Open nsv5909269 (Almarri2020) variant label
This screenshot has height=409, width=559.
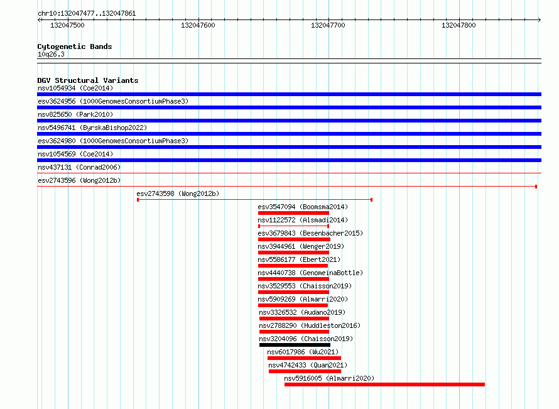pos(303,299)
